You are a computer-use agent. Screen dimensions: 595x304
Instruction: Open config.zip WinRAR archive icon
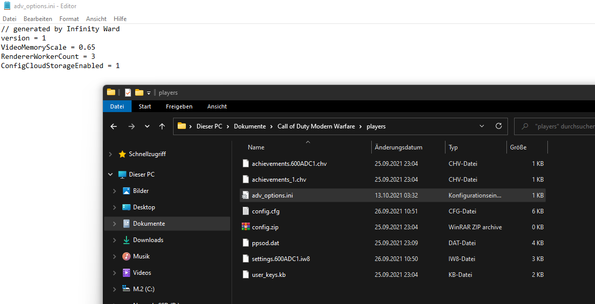click(246, 227)
